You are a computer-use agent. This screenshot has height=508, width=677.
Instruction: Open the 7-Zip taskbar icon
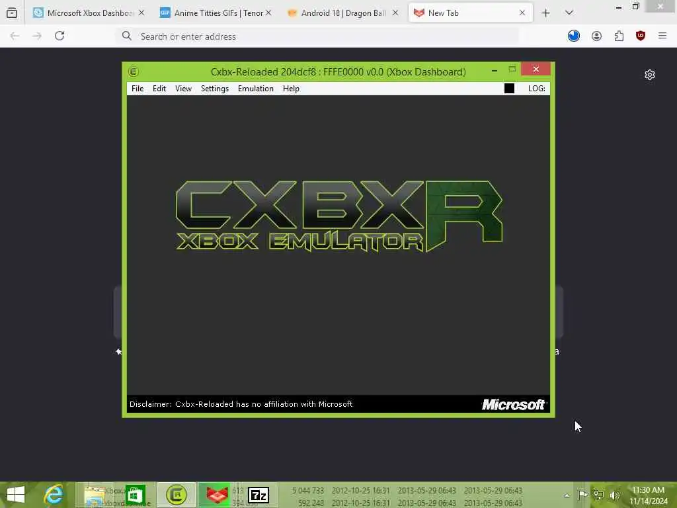259,495
